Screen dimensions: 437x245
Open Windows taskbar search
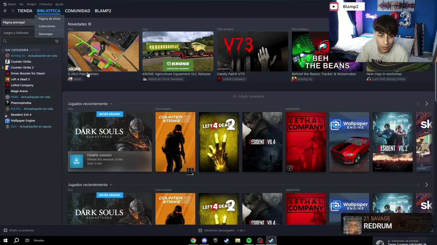tap(16, 241)
